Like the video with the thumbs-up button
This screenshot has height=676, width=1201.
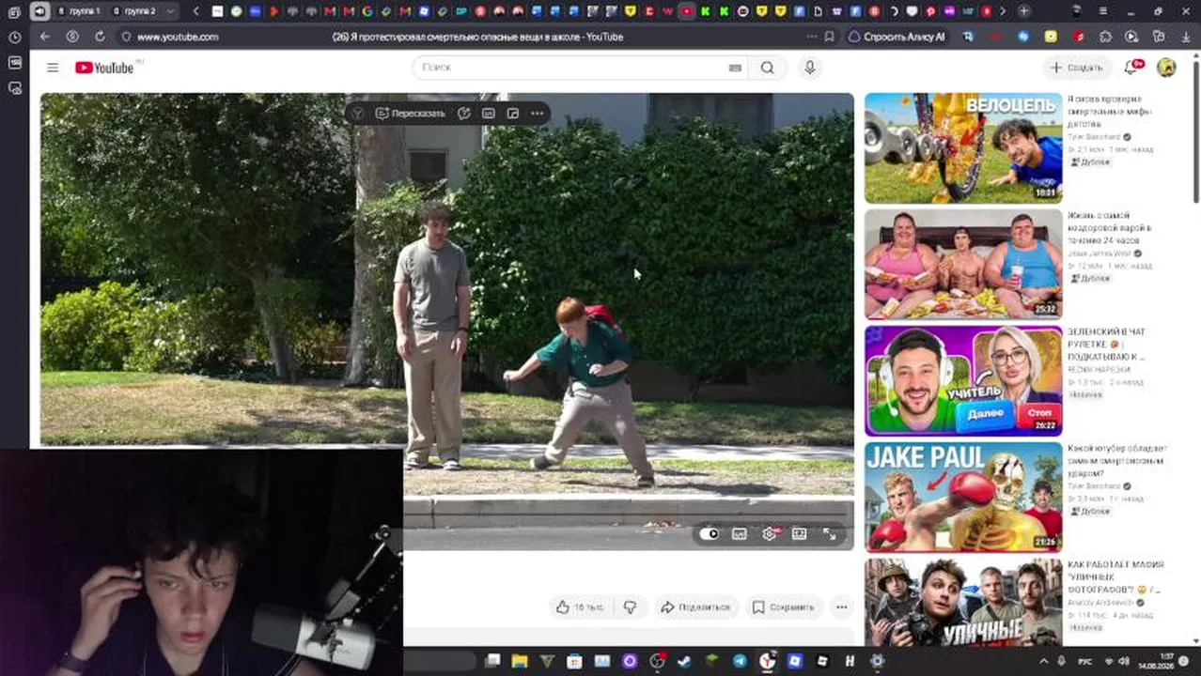(x=580, y=607)
